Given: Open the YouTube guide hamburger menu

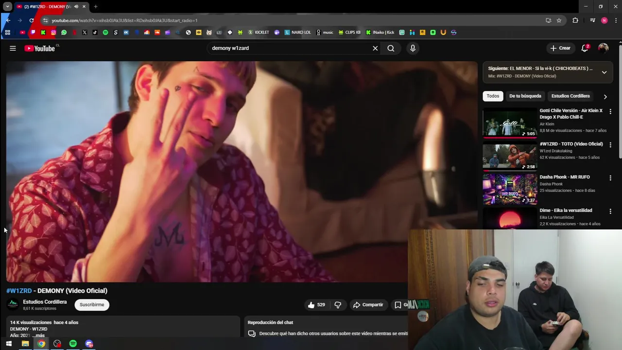Looking at the screenshot, I should click(13, 48).
